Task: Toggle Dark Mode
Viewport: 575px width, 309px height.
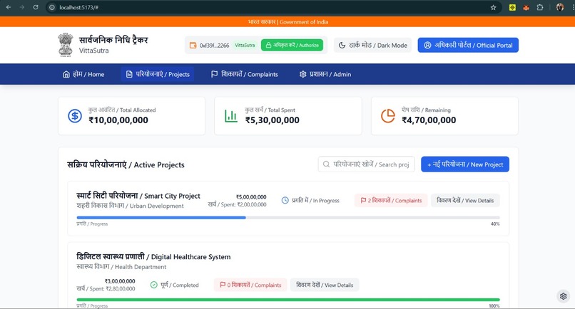Action: pyautogui.click(x=372, y=45)
